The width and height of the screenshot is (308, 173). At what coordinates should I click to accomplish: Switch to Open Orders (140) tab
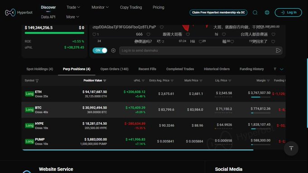[114, 69]
